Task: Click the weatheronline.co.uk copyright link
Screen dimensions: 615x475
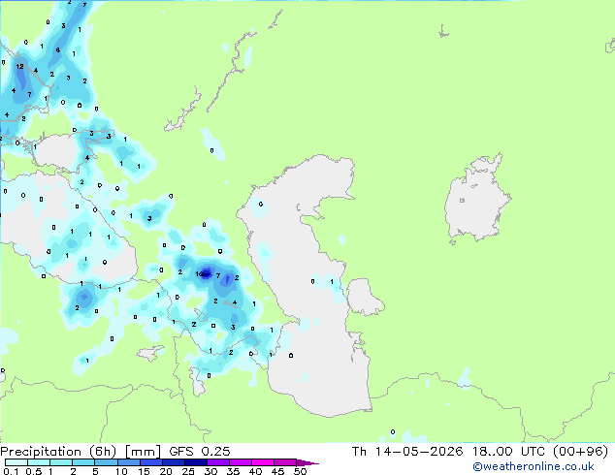Action: pyautogui.click(x=533, y=466)
